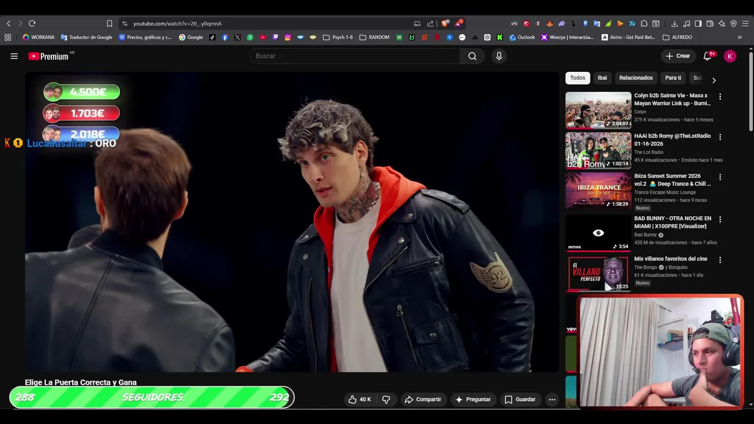
Task: Like the video with thumbs-up 40 K
Action: pos(359,399)
